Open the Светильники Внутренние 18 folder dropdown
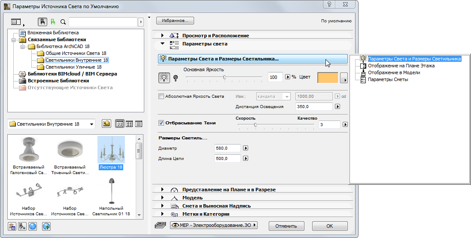471x238 pixels. (52, 124)
